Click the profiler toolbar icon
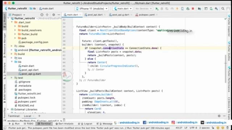Viewport: 232px width, 130px height. (172, 9)
